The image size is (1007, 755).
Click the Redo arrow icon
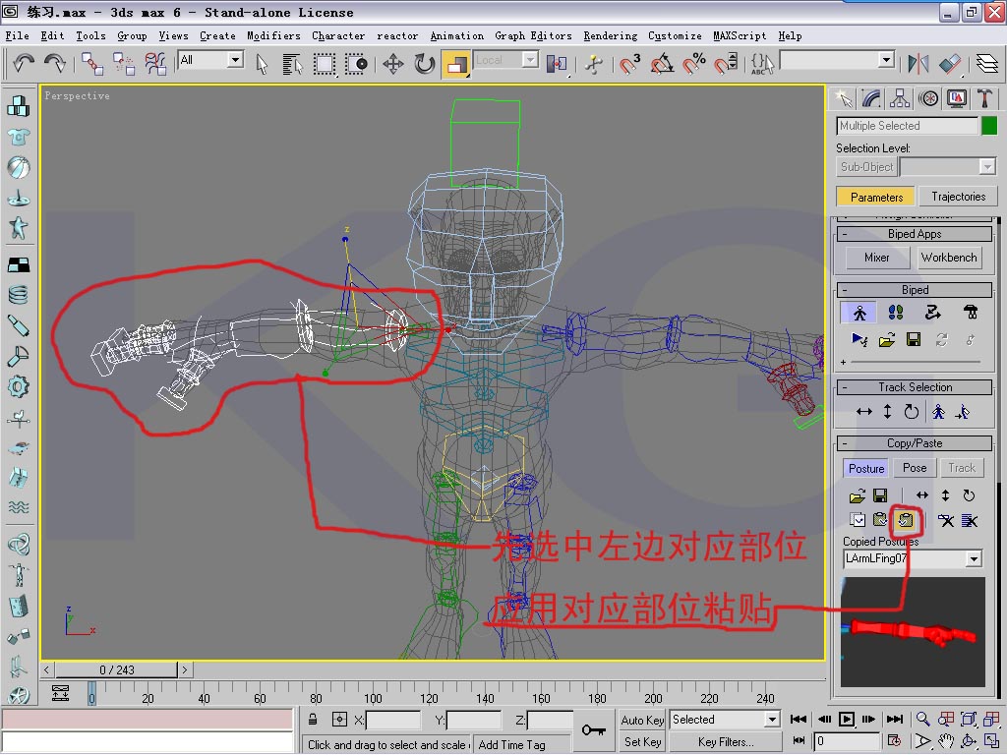[55, 63]
